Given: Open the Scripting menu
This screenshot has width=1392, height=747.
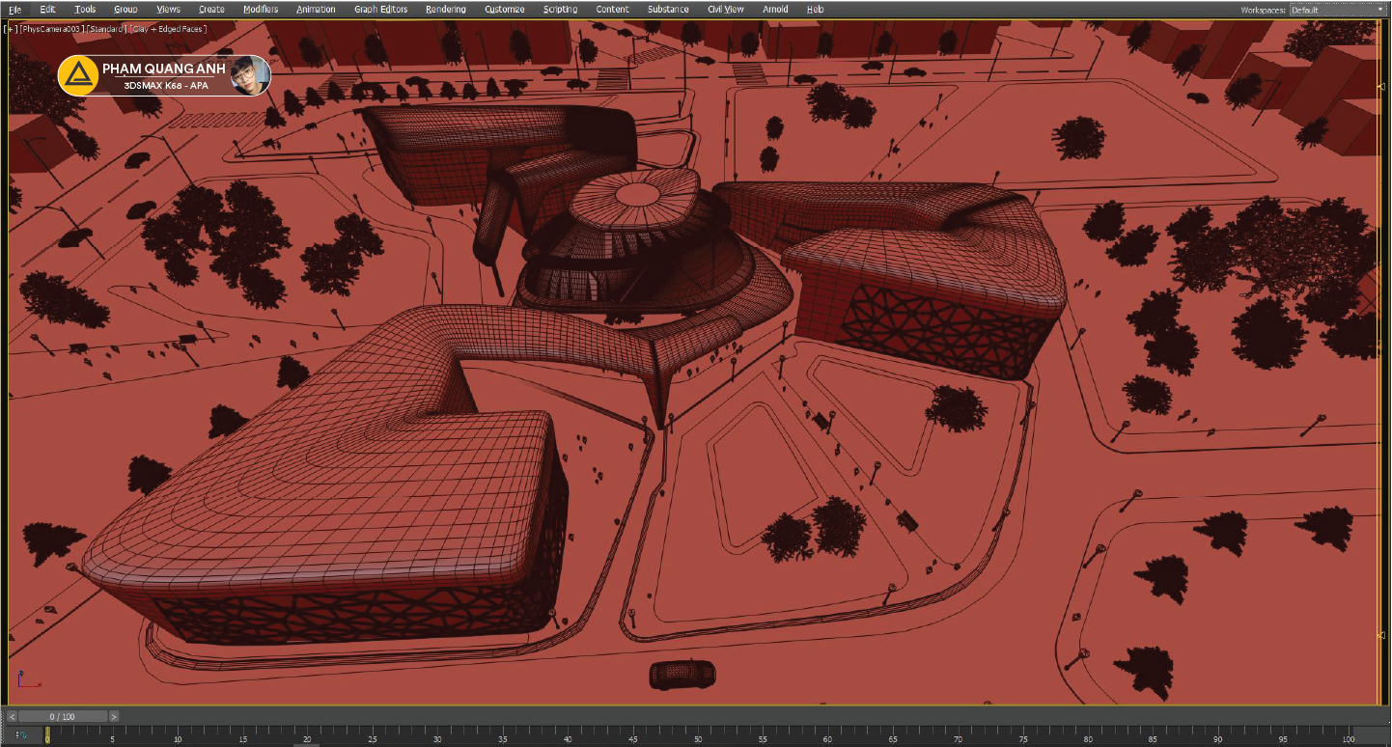Looking at the screenshot, I should pyautogui.click(x=560, y=10).
